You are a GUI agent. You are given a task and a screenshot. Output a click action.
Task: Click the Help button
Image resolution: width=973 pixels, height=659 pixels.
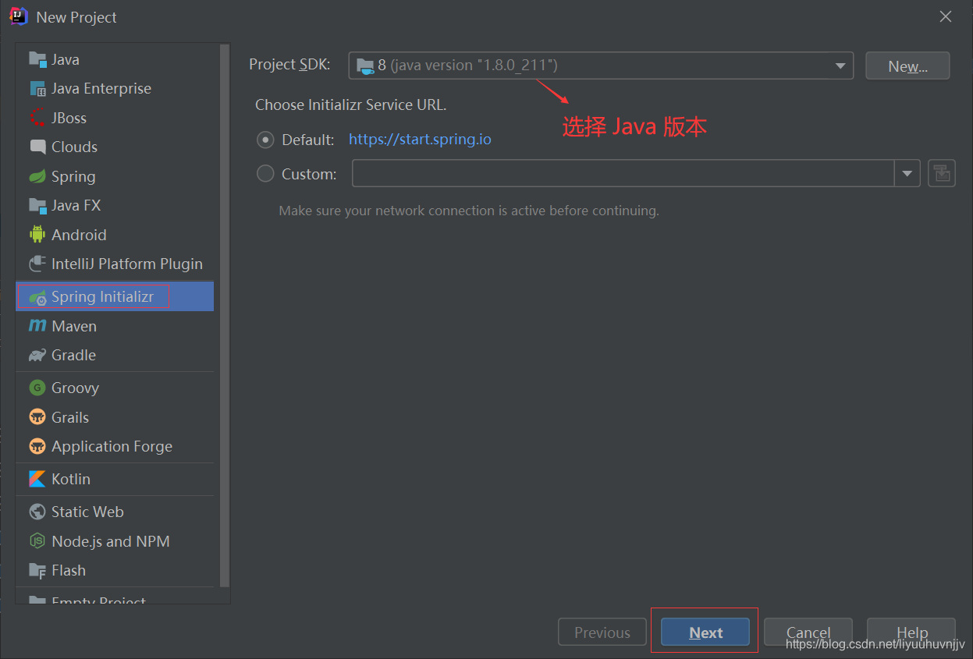(911, 632)
